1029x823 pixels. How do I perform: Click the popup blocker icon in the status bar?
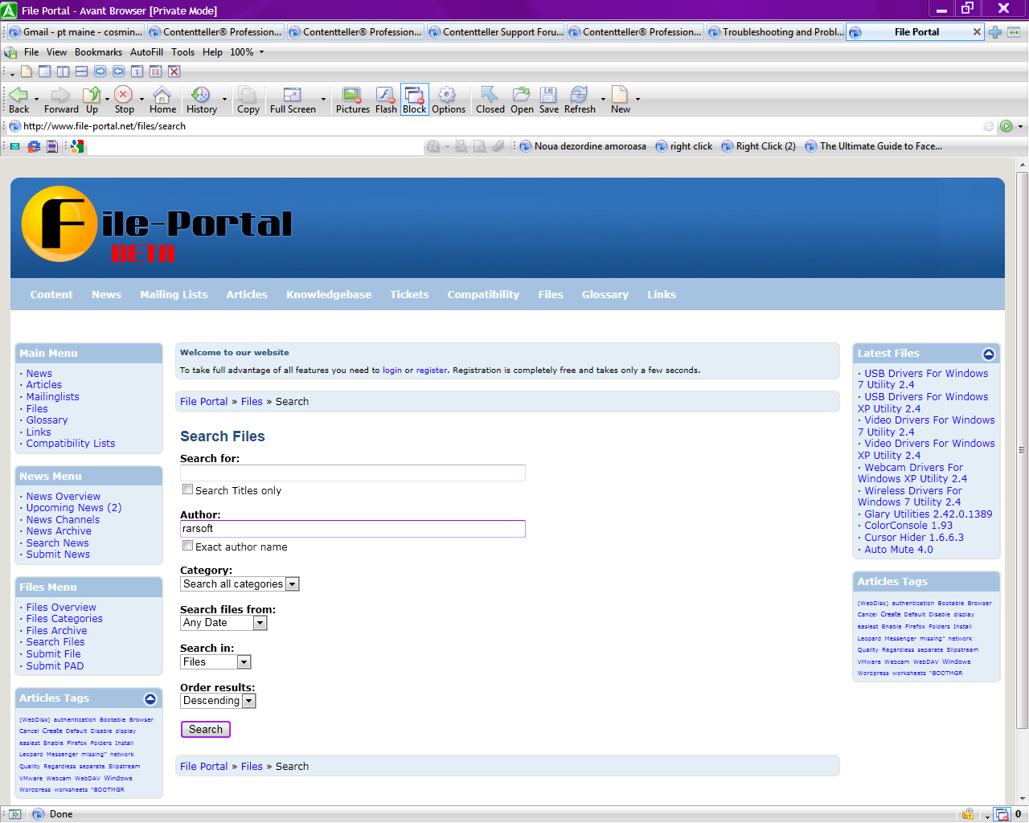tap(1002, 814)
